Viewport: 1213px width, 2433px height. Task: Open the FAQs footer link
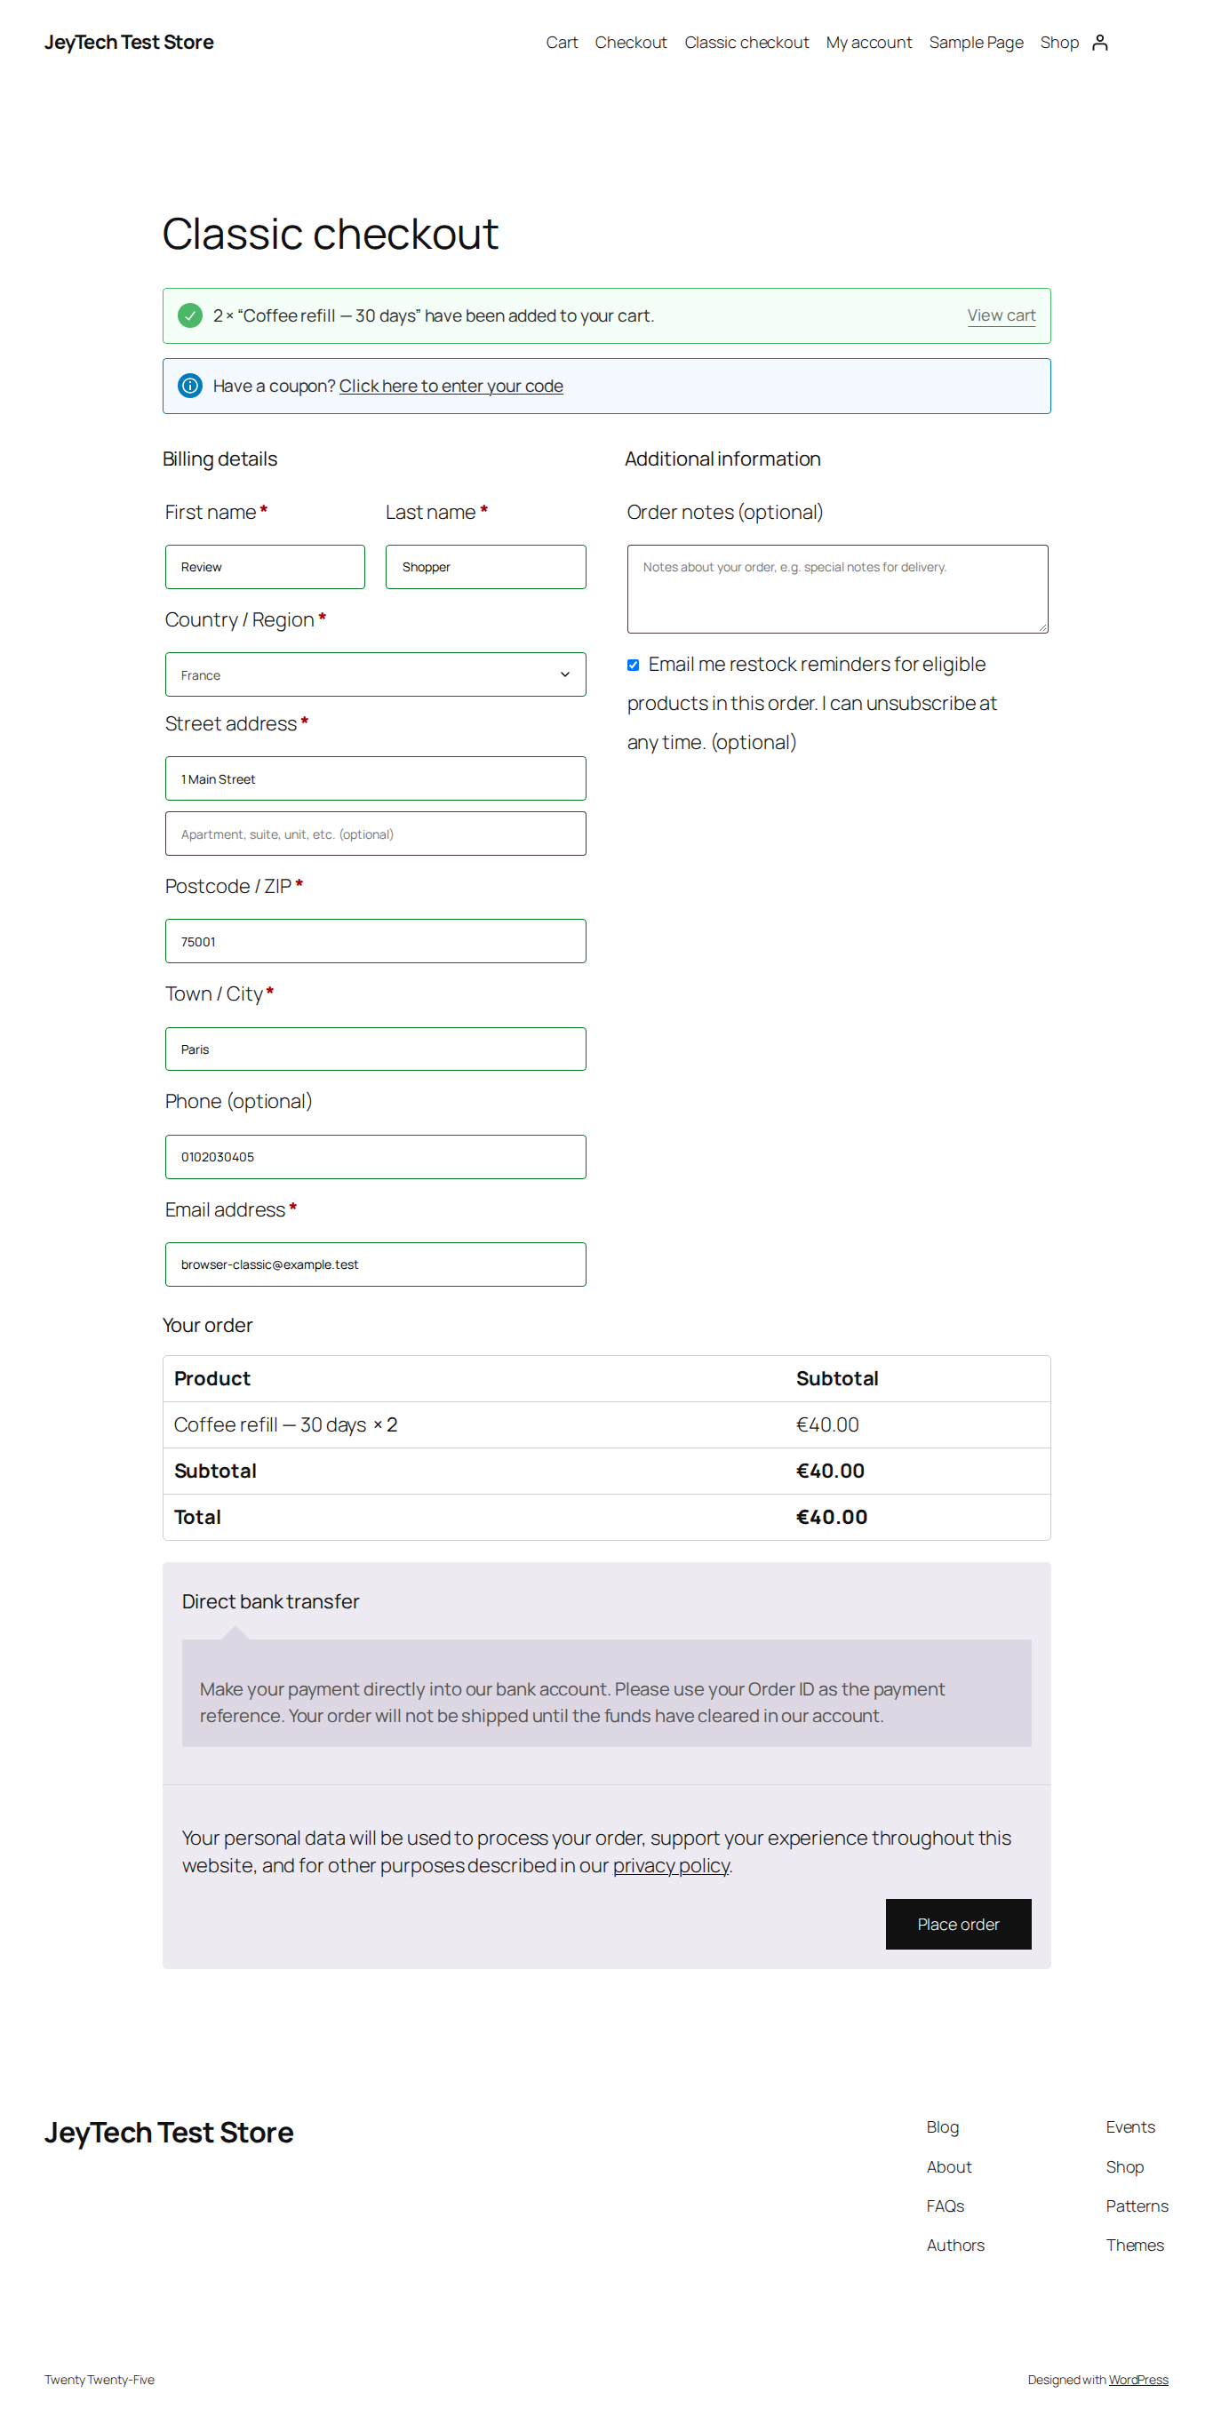pyautogui.click(x=945, y=2206)
